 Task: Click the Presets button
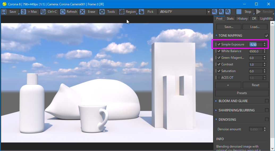242,93
